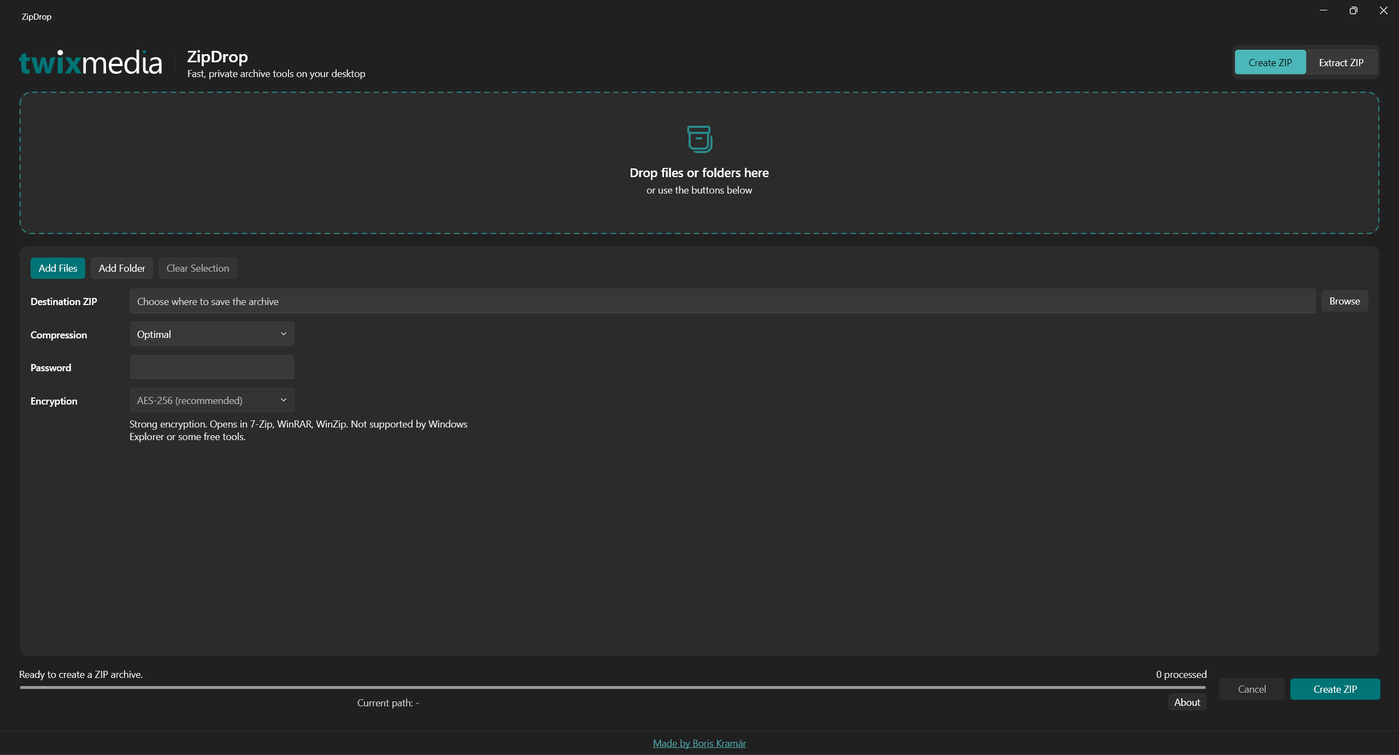Click the 'Drop files or folders here' text

(x=699, y=173)
